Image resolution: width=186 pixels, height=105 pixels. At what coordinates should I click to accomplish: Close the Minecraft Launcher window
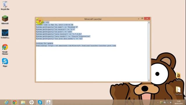147,19
